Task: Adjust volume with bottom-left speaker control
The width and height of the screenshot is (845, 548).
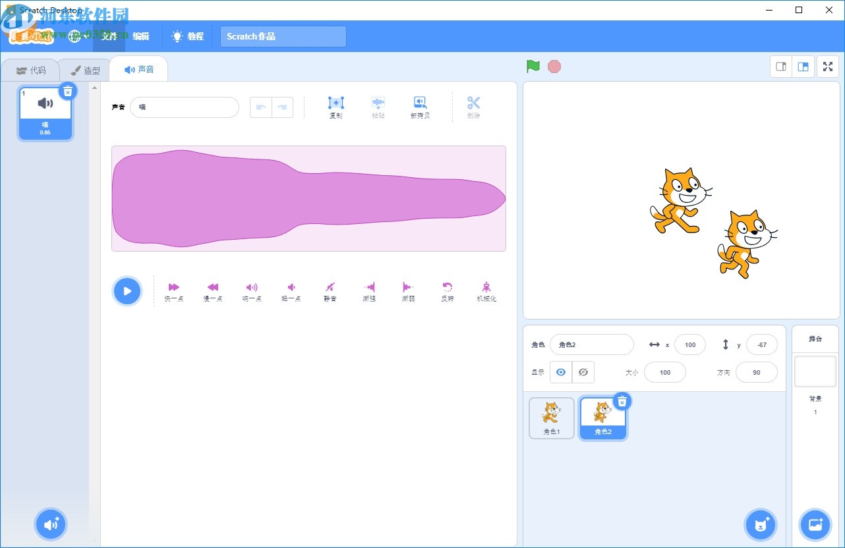Action: point(51,524)
